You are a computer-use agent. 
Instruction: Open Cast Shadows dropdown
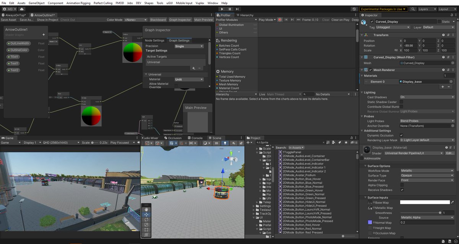(427, 97)
